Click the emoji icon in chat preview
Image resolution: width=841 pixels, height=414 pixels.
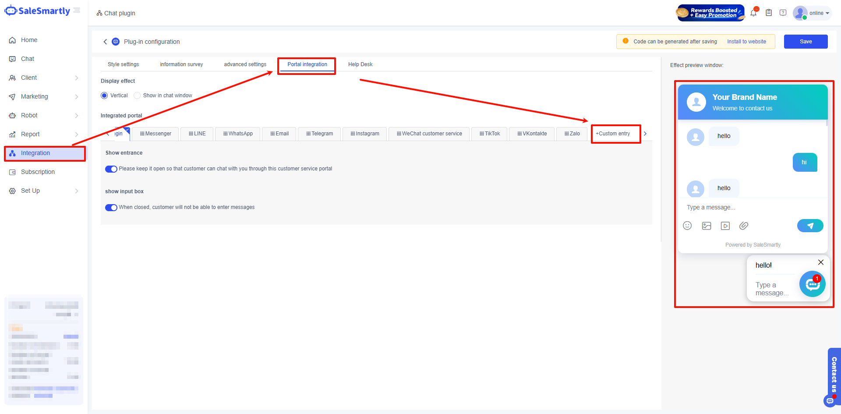point(687,226)
